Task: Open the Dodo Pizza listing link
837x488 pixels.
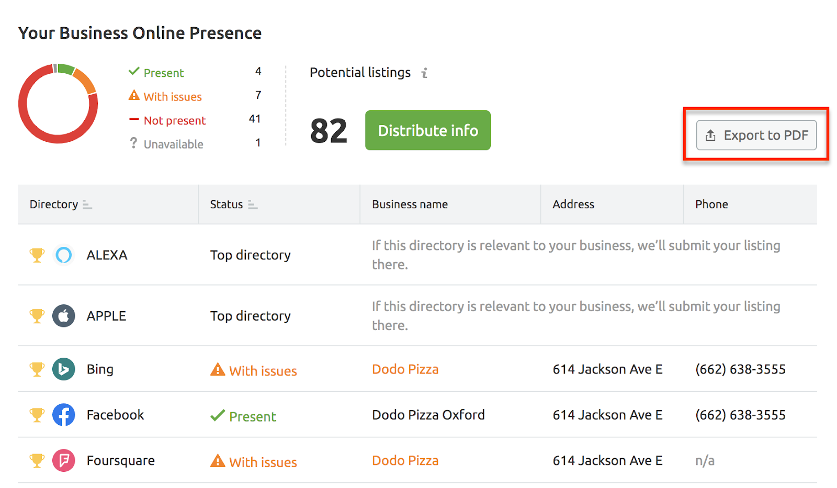Action: tap(405, 369)
